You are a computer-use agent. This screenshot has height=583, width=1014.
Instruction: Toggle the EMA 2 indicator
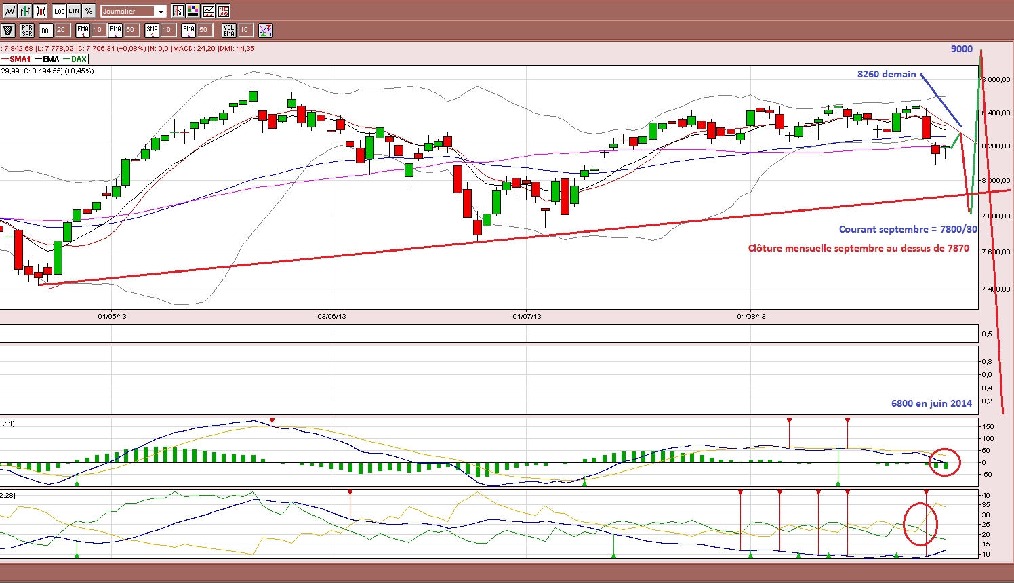pos(115,30)
